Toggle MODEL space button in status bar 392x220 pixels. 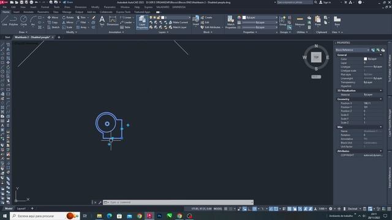(x=218, y=209)
